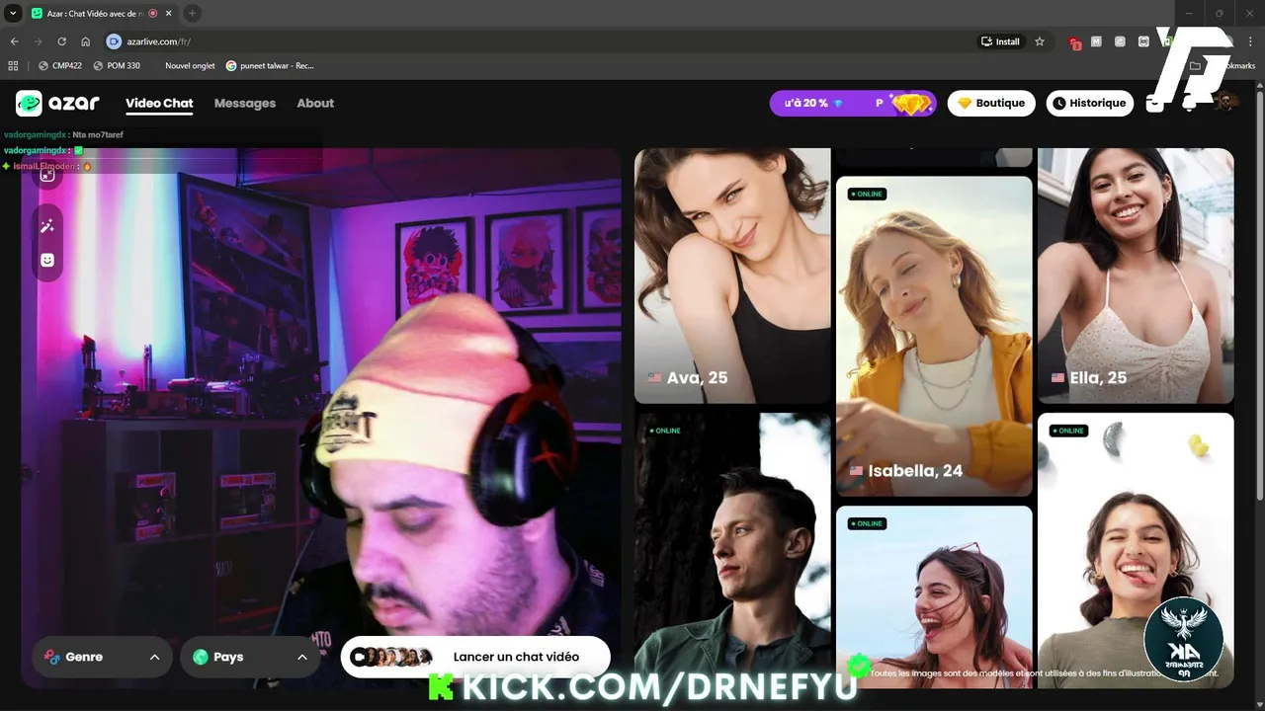Click the Pays chevron arrow

[302, 658]
